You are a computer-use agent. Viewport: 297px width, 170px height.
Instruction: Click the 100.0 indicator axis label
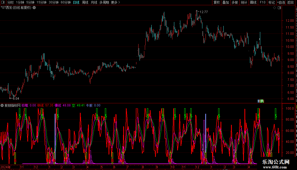coord(290,108)
